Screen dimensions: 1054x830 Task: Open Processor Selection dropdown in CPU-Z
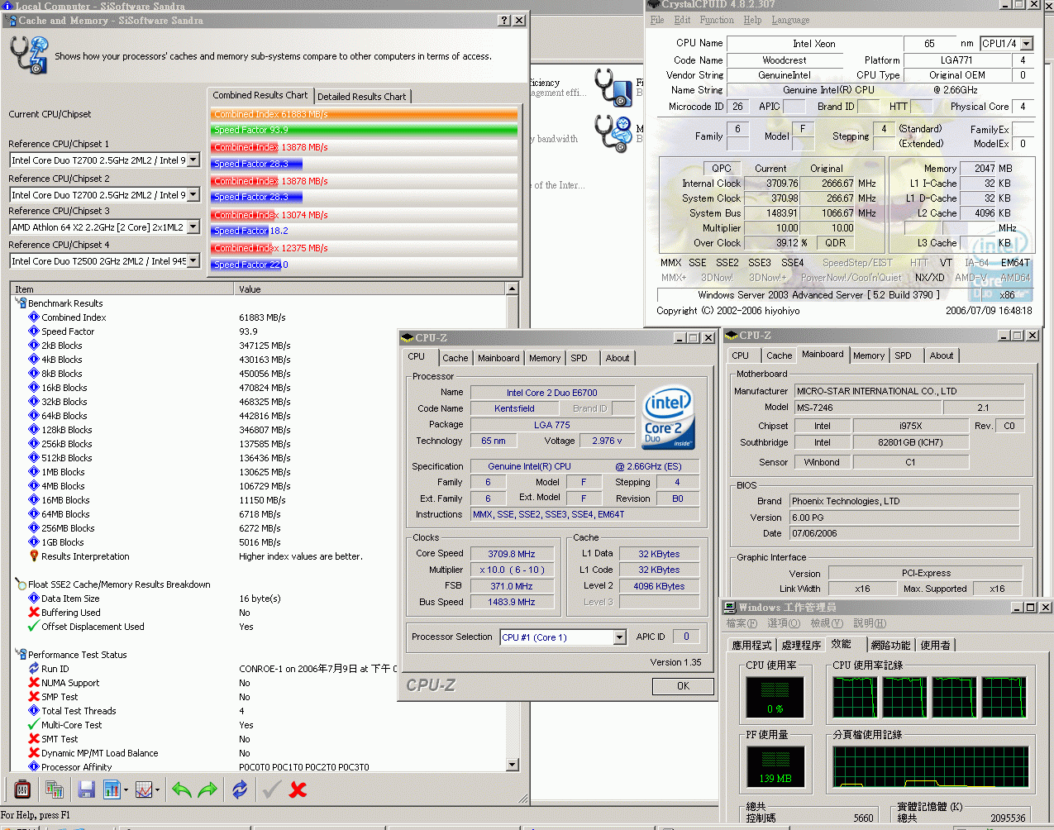click(x=619, y=637)
